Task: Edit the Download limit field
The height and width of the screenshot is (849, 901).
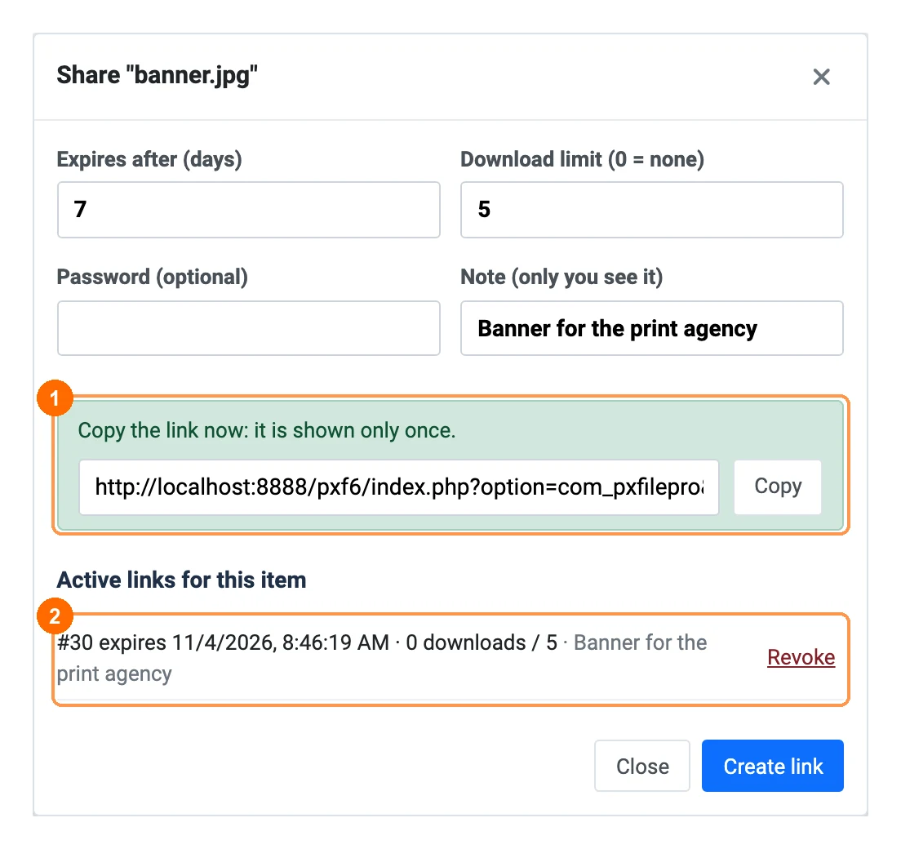Action: 651,210
